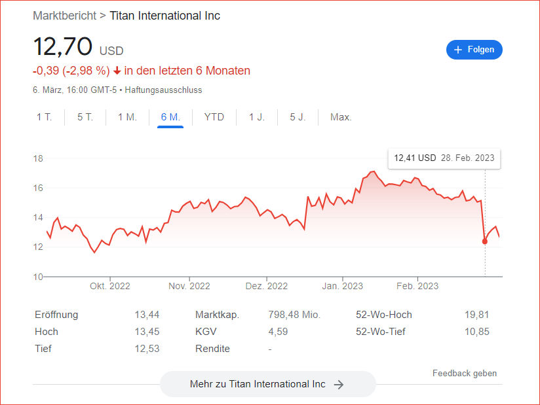Image resolution: width=540 pixels, height=405 pixels.
Task: Click the Rendite label
Action: pos(212,349)
